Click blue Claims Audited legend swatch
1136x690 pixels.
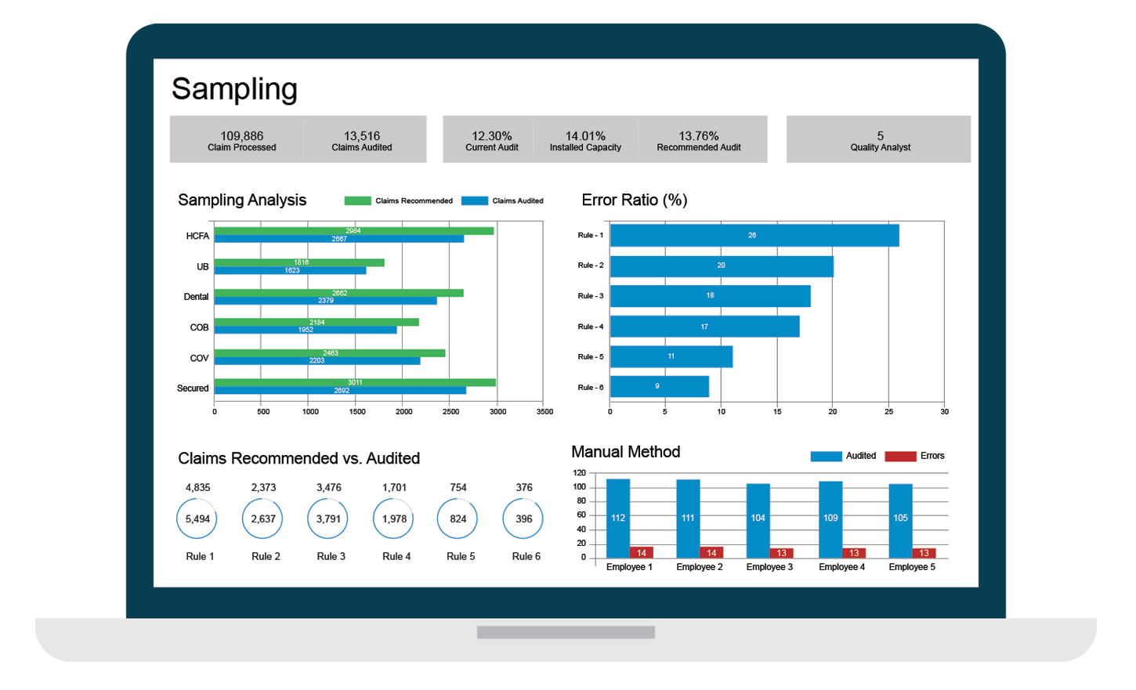coord(475,201)
